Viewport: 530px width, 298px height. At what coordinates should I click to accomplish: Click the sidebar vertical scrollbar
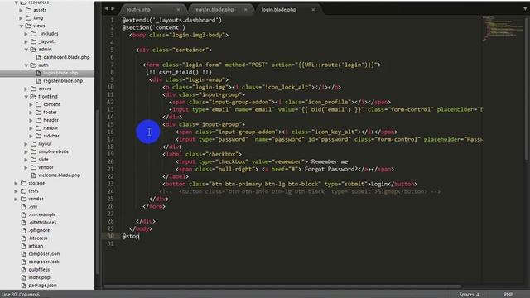coord(98,191)
